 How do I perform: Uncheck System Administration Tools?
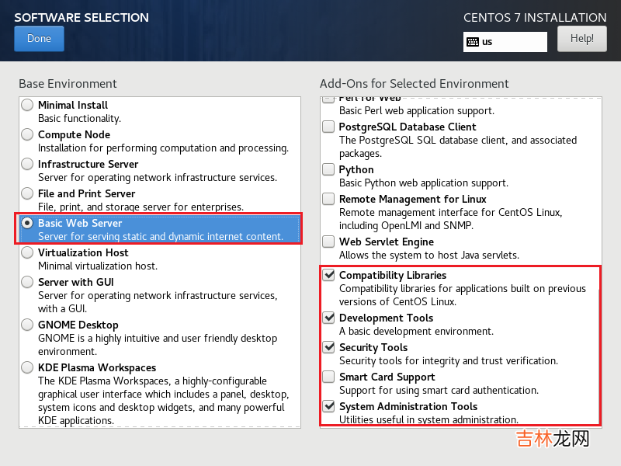point(329,406)
